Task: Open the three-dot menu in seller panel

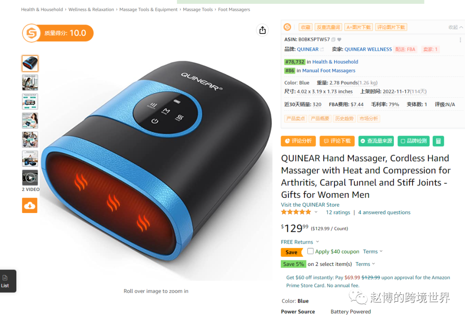Action: (x=460, y=40)
